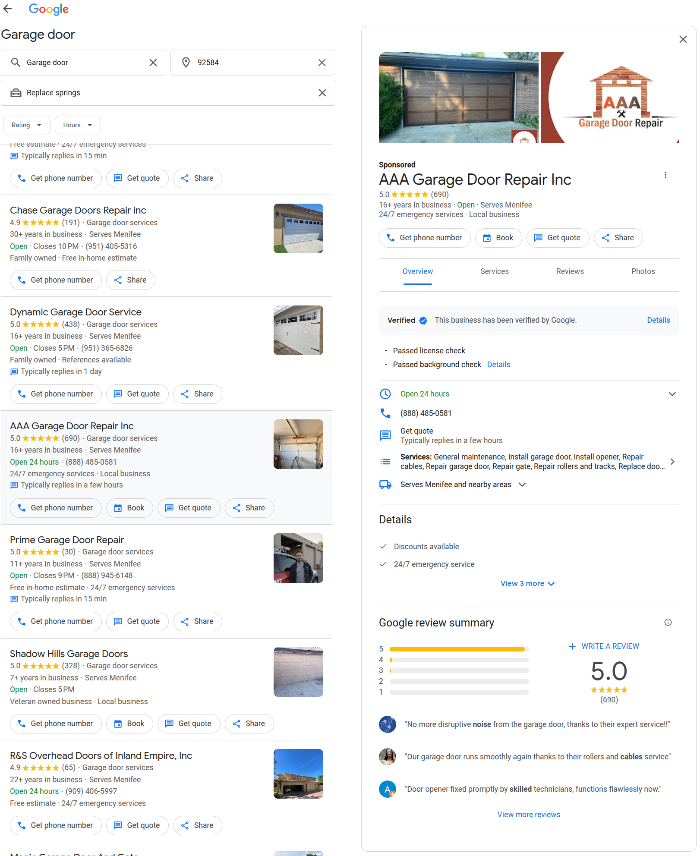The image size is (700, 856).
Task: Click the verified badge checkmark icon
Action: (423, 321)
